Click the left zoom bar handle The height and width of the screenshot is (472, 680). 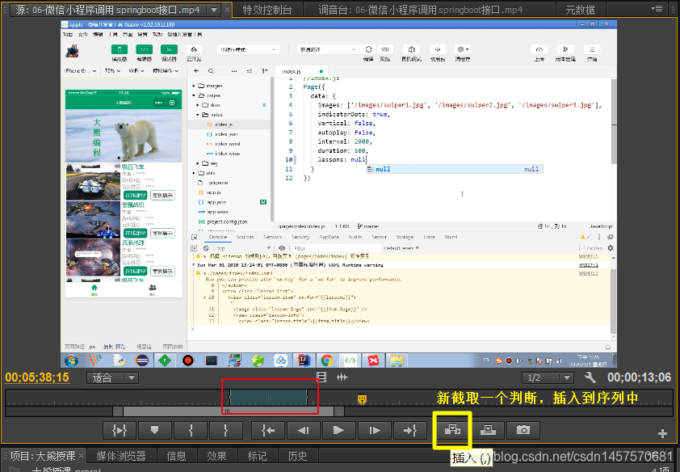pyautogui.click(x=116, y=411)
